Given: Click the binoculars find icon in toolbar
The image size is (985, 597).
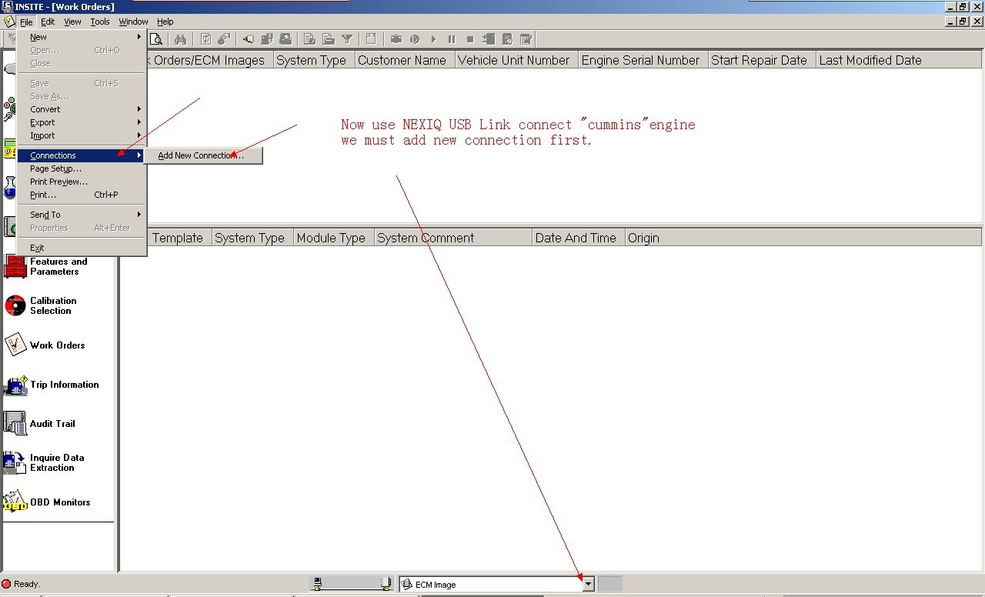Looking at the screenshot, I should [180, 39].
